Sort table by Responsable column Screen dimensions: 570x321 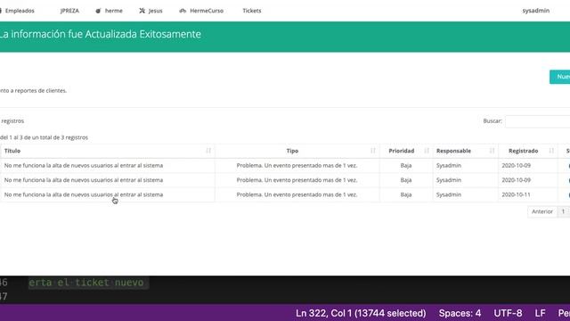(465, 151)
